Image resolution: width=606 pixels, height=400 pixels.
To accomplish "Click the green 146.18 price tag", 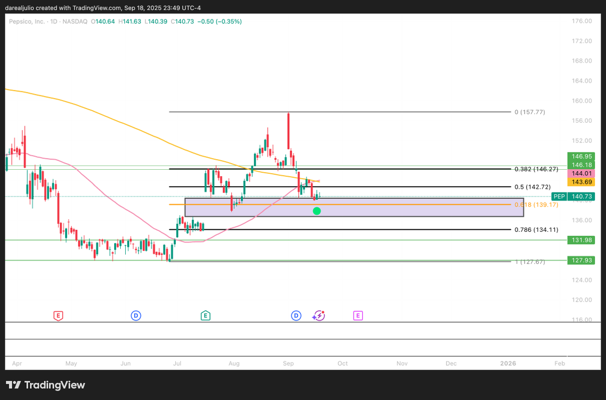I will click(581, 165).
